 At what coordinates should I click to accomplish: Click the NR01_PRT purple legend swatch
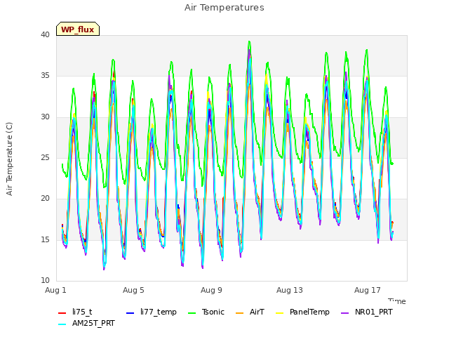pyautogui.click(x=345, y=313)
